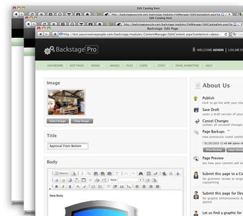Click the Title input field

click(x=68, y=146)
